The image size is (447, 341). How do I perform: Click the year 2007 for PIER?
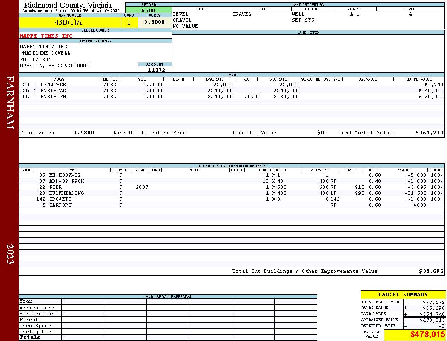pyautogui.click(x=142, y=188)
